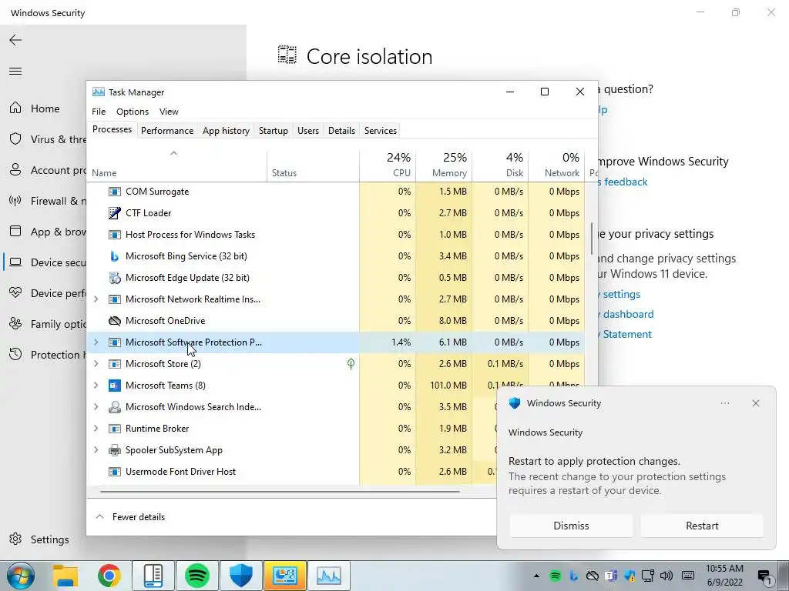Switch to the Performance tab

point(167,131)
